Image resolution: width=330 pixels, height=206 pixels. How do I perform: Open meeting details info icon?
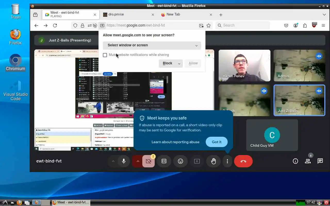[x=295, y=161]
